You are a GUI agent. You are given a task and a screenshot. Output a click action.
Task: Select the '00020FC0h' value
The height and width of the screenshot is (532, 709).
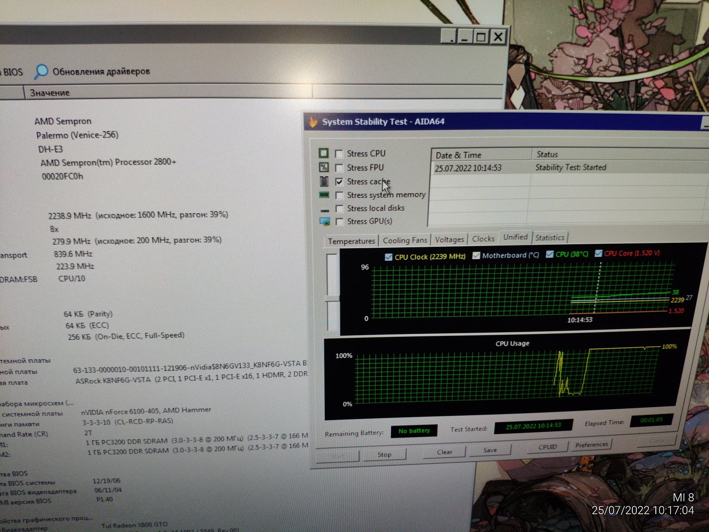tap(62, 176)
